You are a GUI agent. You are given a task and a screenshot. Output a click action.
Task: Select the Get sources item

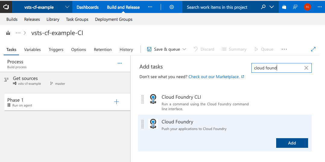(x=25, y=78)
